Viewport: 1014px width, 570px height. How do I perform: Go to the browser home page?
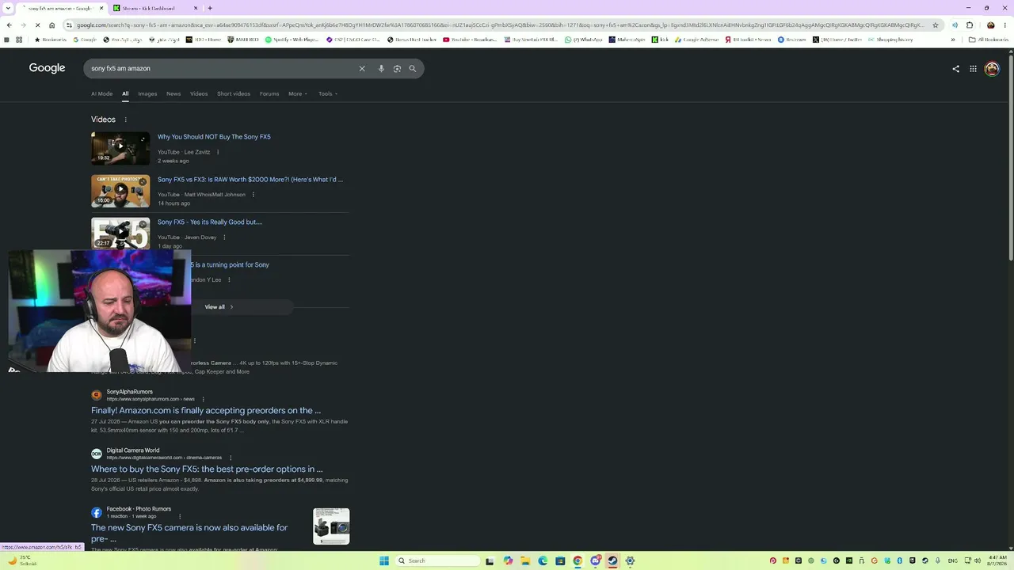coord(51,25)
